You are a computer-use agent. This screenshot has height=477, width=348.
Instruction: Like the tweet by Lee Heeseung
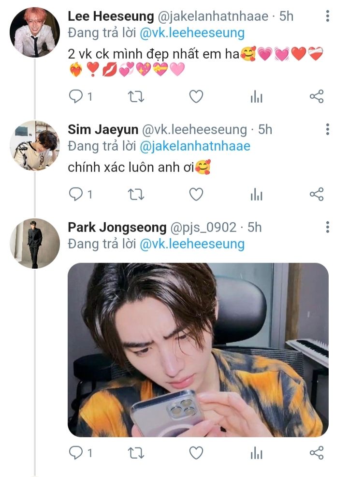(x=196, y=97)
